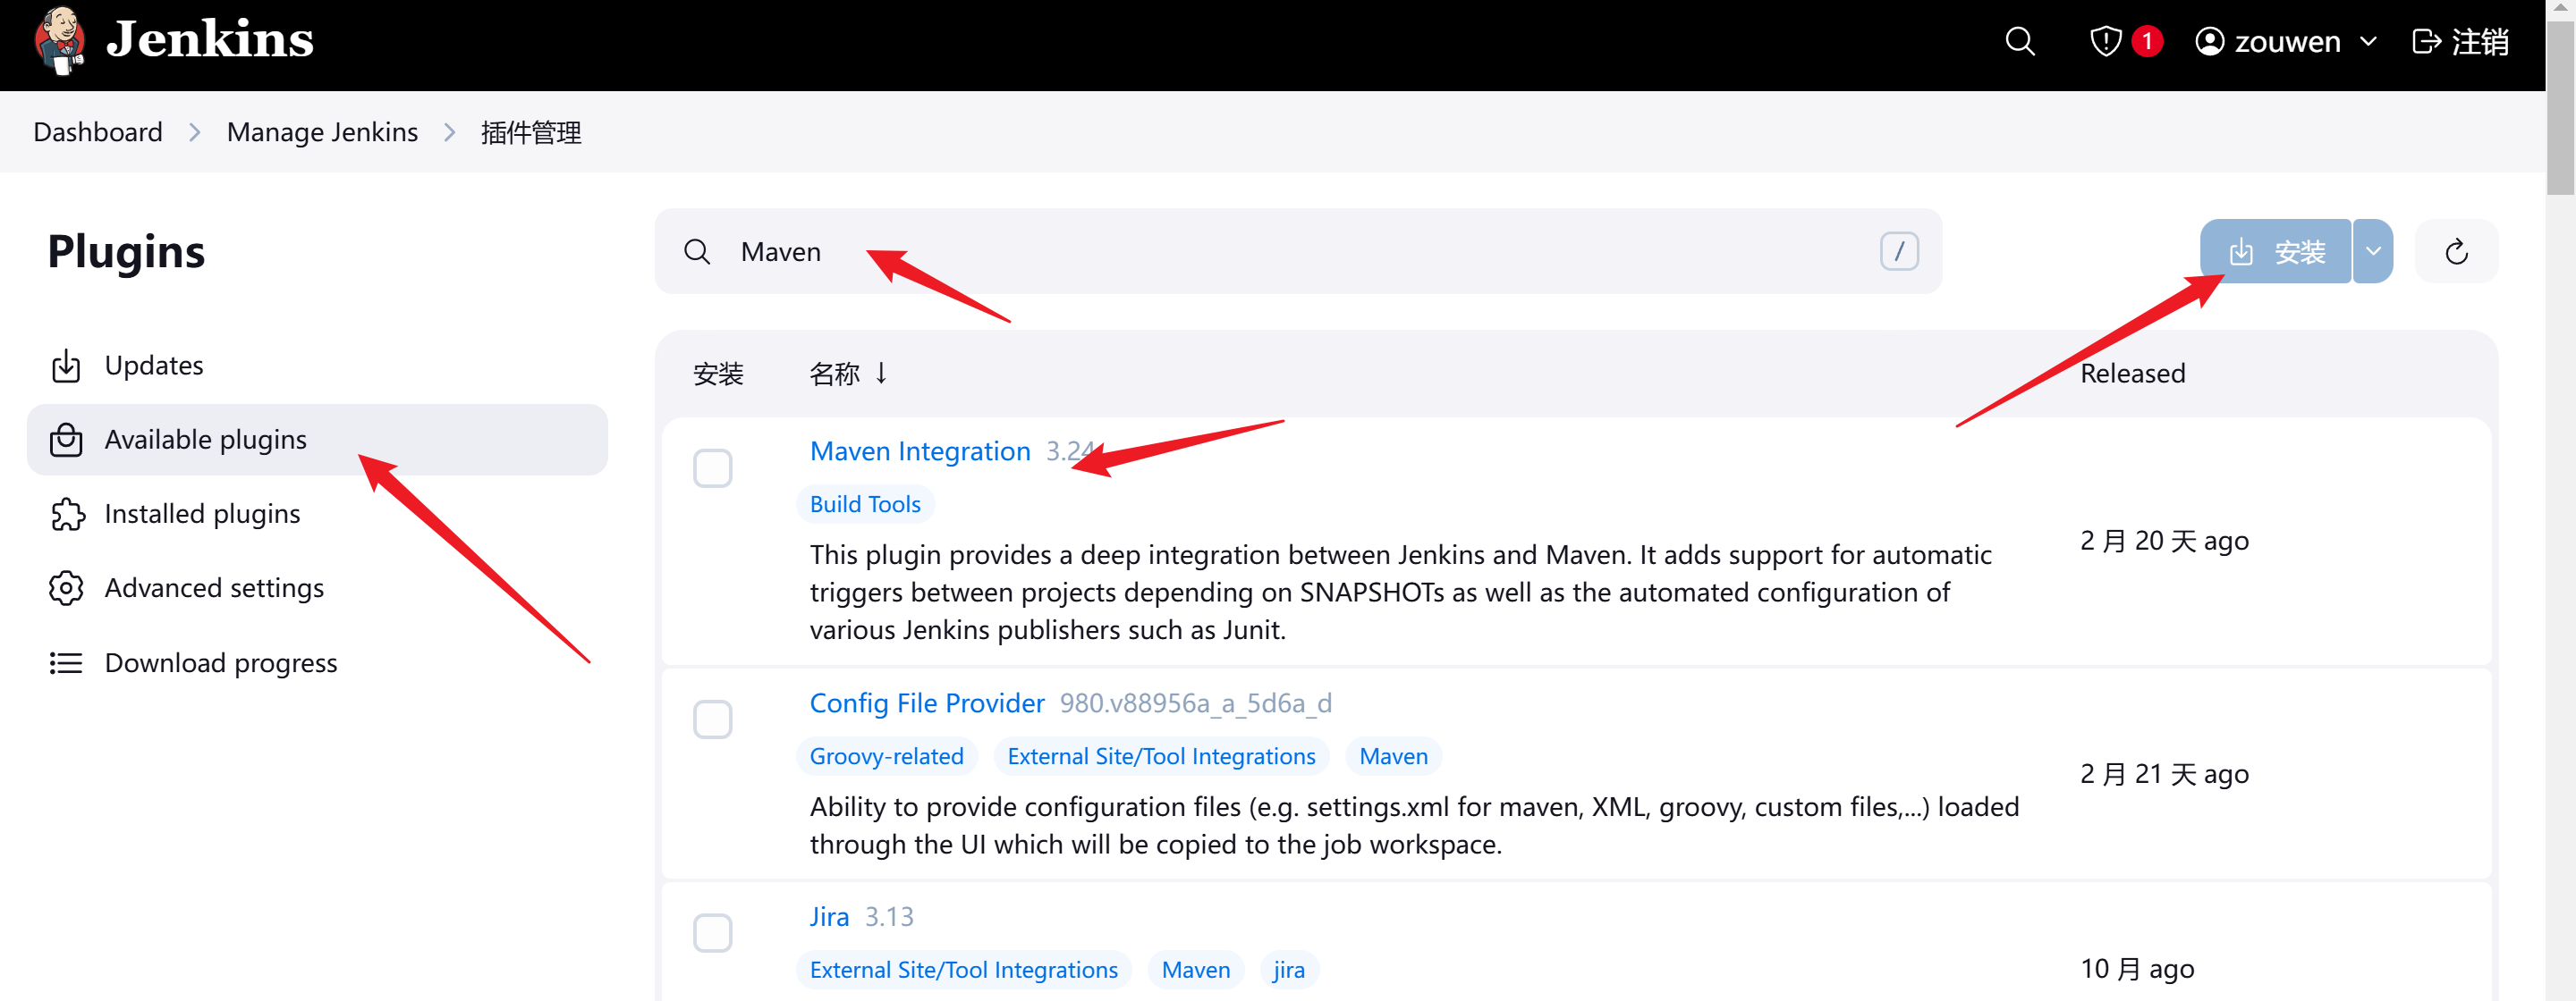Click the 注销 logout button
Viewport: 2576px width, 1001px height.
coord(2460,42)
